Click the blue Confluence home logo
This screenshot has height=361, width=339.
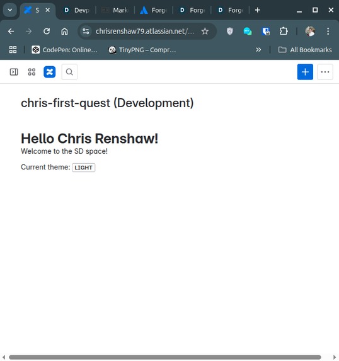50,72
